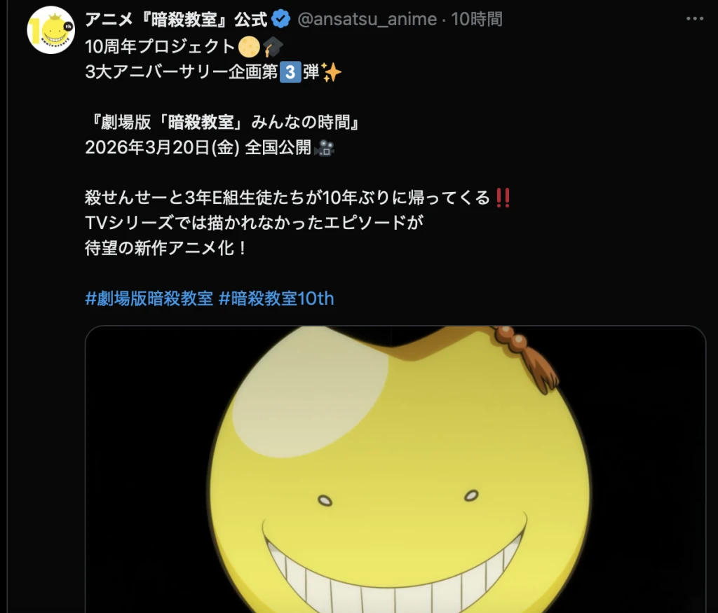Click the 『劇場版「暗殺教室」みんなの時間』 title text
The image size is (718, 613).
click(x=224, y=122)
